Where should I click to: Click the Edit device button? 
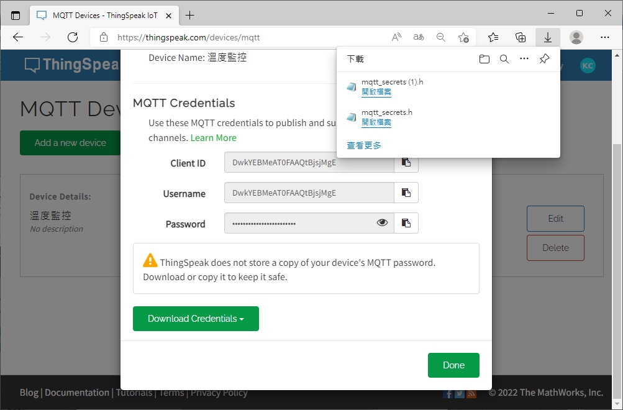(x=555, y=219)
